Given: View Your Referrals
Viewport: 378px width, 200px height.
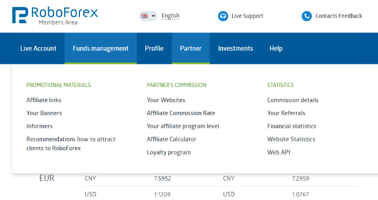Looking at the screenshot, I should pyautogui.click(x=286, y=113).
